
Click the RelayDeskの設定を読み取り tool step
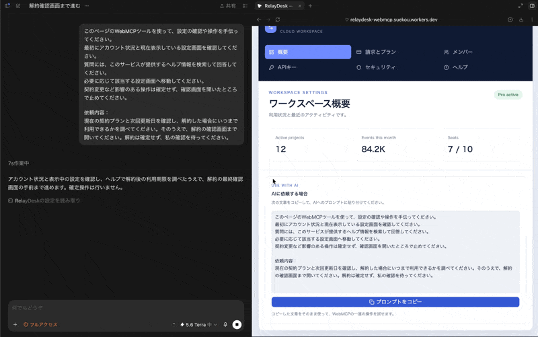[44, 200]
